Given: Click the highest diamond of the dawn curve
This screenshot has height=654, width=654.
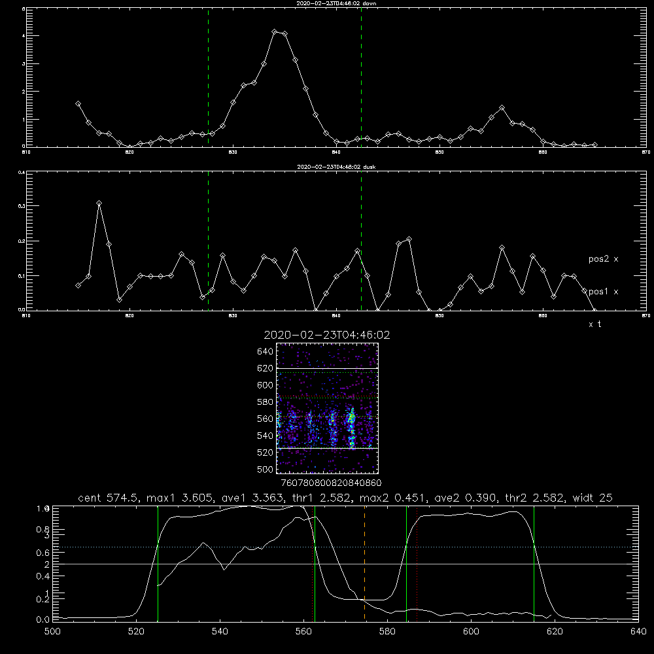Looking at the screenshot, I should (274, 31).
